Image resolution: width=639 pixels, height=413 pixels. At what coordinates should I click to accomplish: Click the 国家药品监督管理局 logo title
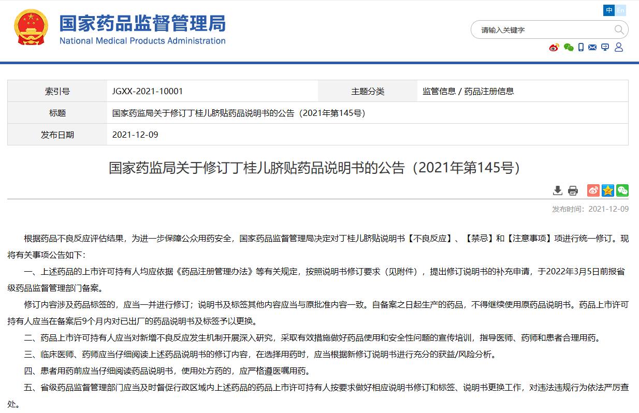click(x=142, y=24)
